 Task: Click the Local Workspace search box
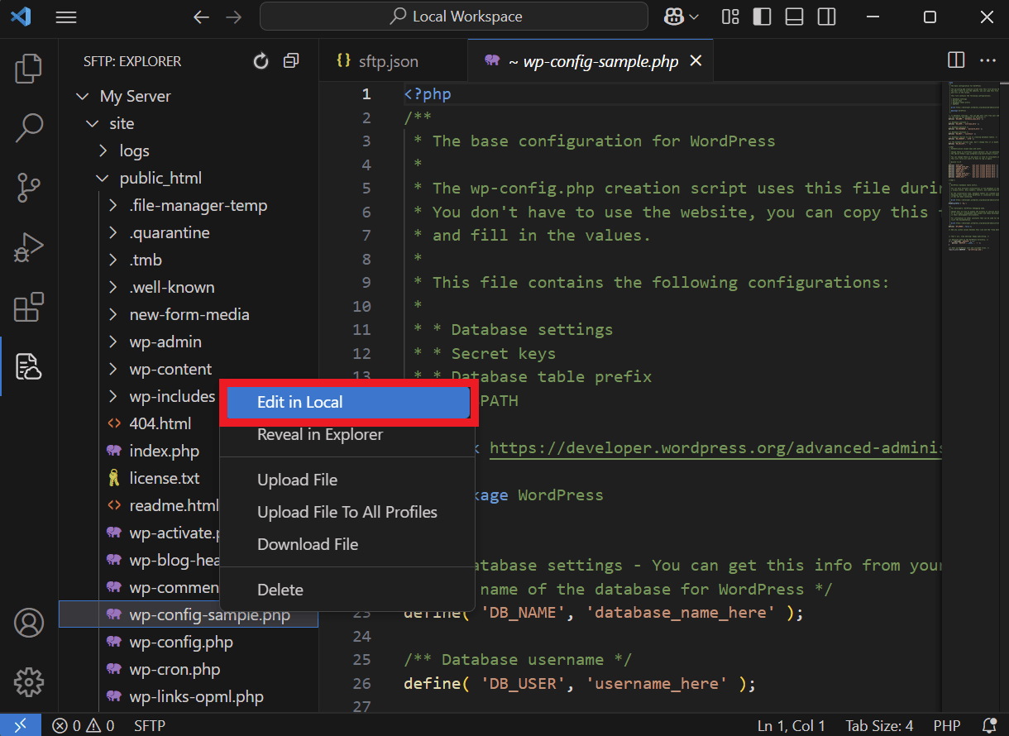[x=454, y=17]
